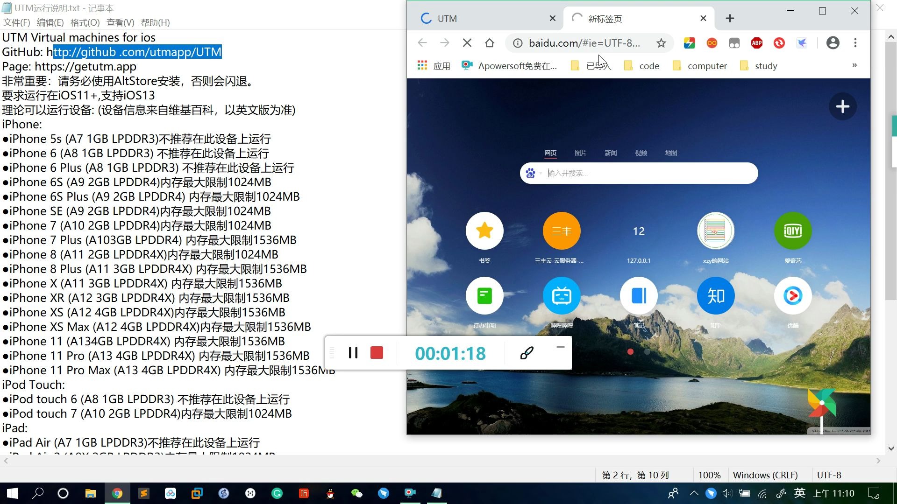
Task: Open the computer bookmarks folder
Action: pos(699,66)
